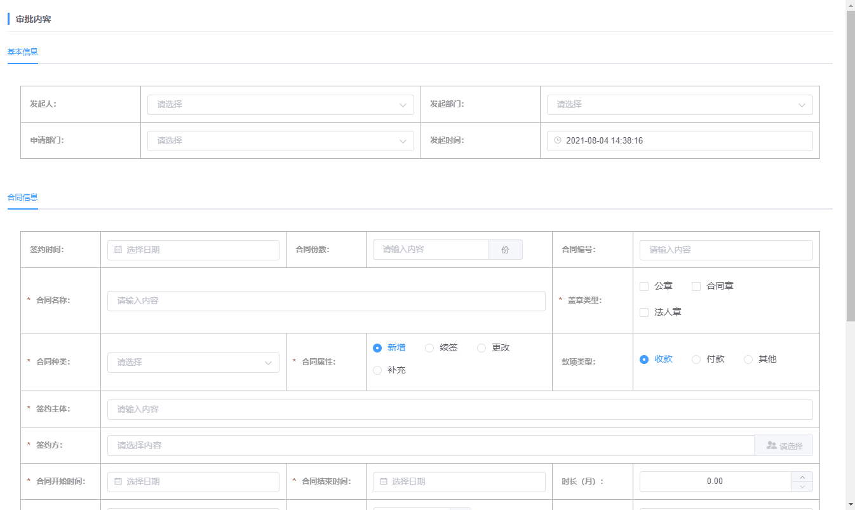Viewport: 855px width, 510px height.
Task: Check the 合同章 checkbox
Action: tap(696, 286)
